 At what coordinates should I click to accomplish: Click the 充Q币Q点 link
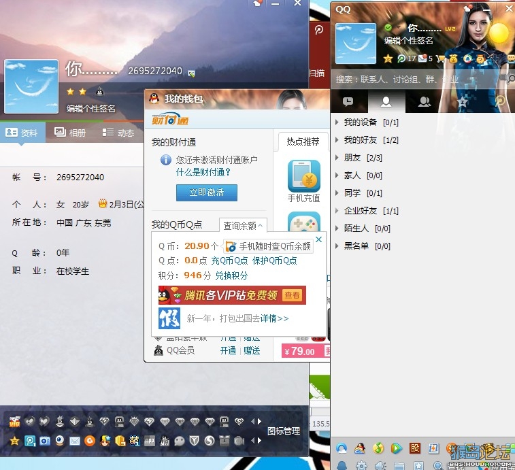[x=229, y=261]
